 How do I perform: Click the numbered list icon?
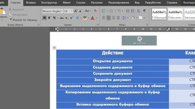[112, 11]
